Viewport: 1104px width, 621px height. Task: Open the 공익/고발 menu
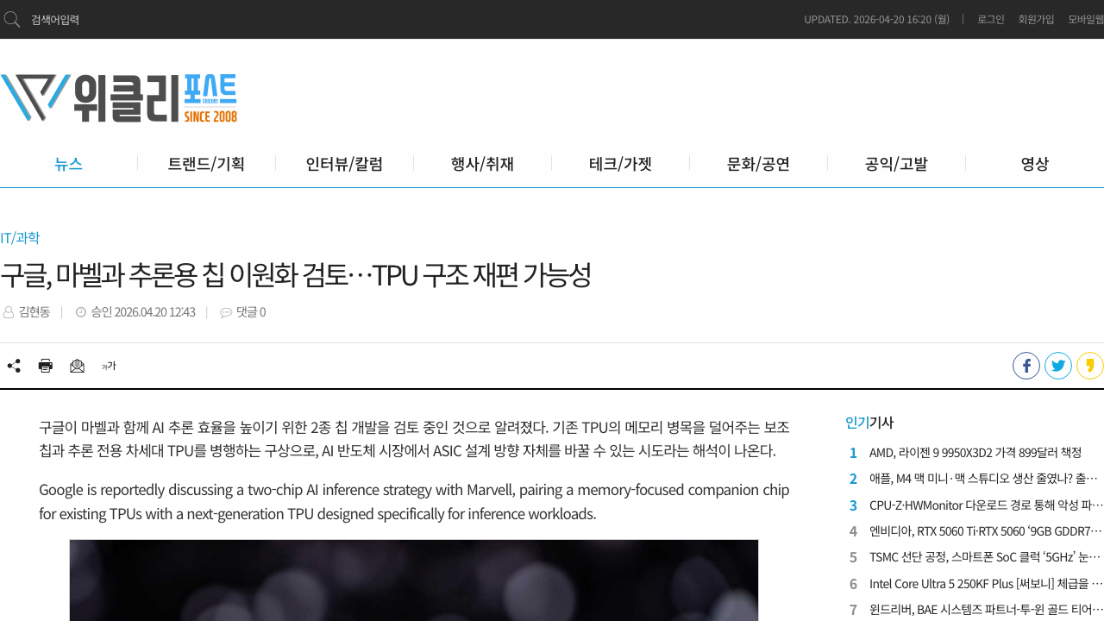[x=897, y=164]
